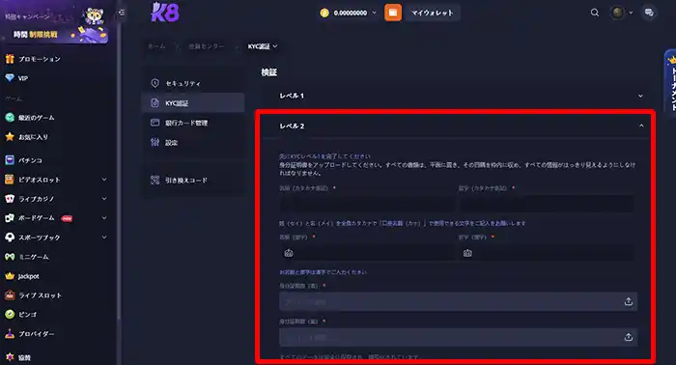This screenshot has width=676, height=365.
Task: Expand the レベル 1 section chevron
Action: click(640, 96)
